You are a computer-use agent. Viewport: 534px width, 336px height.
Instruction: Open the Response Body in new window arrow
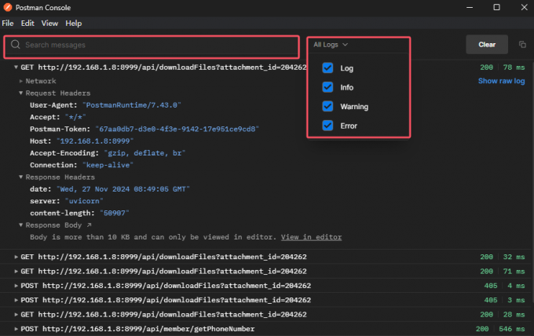pos(90,225)
